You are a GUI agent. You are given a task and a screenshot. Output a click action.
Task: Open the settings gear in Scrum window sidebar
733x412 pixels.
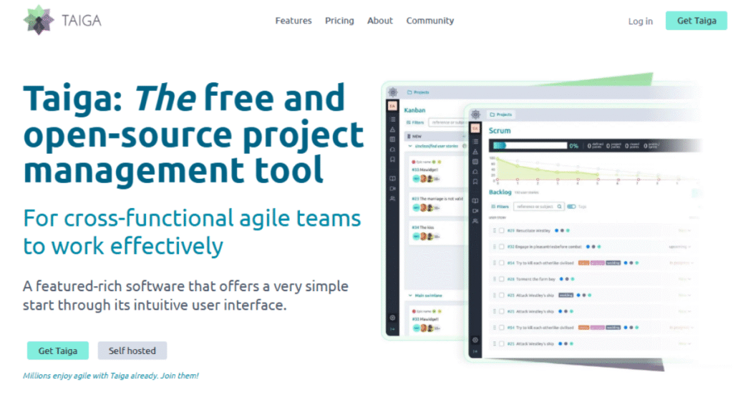(x=475, y=340)
